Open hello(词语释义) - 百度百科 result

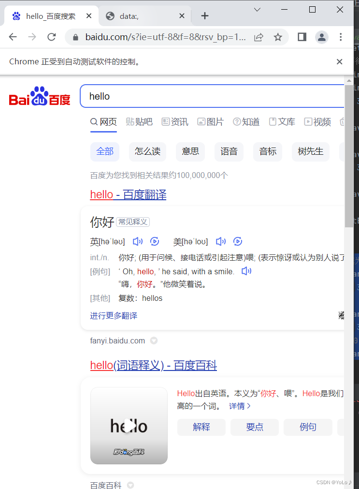pyautogui.click(x=154, y=365)
